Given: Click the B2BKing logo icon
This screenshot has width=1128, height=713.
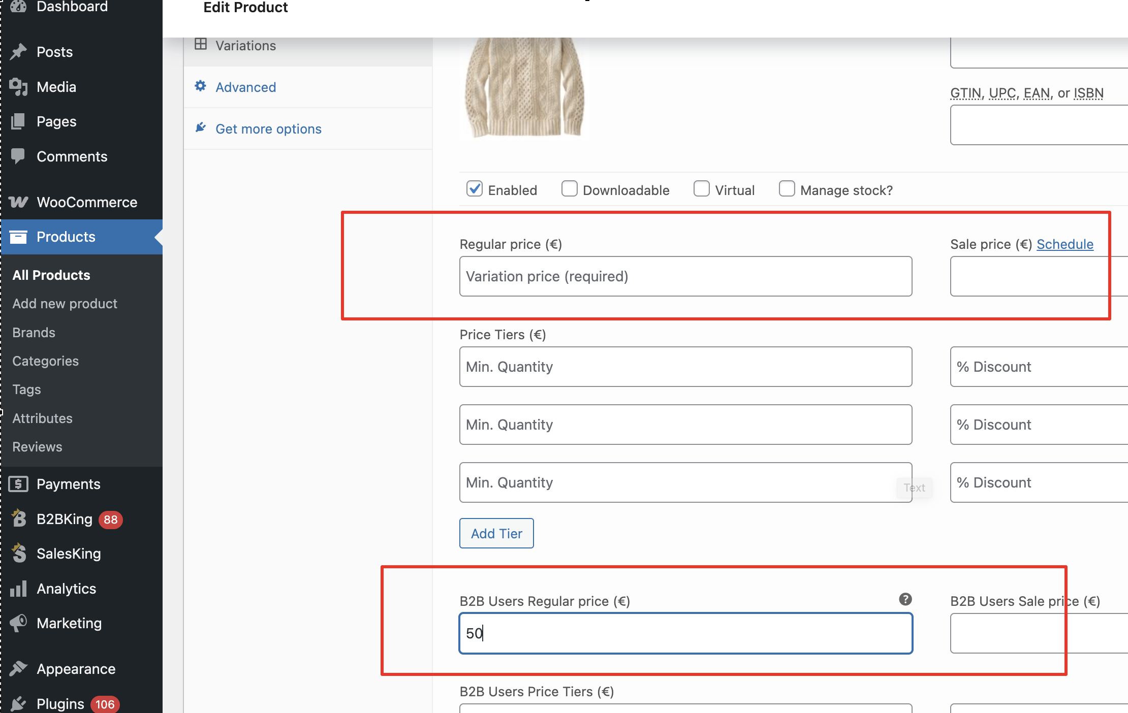Looking at the screenshot, I should 19,518.
